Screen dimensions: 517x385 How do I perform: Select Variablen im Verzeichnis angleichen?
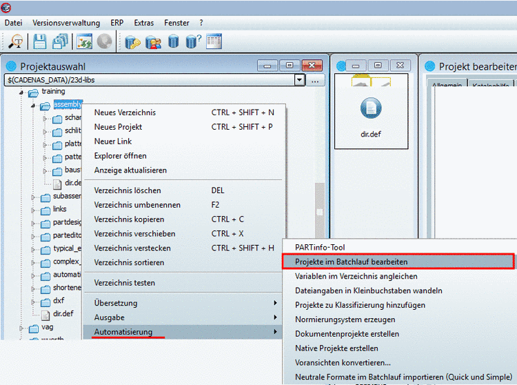coord(400,277)
